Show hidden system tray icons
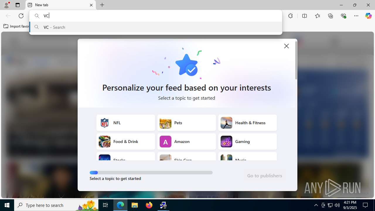Screen dimensions: 375x211 coord(316,205)
